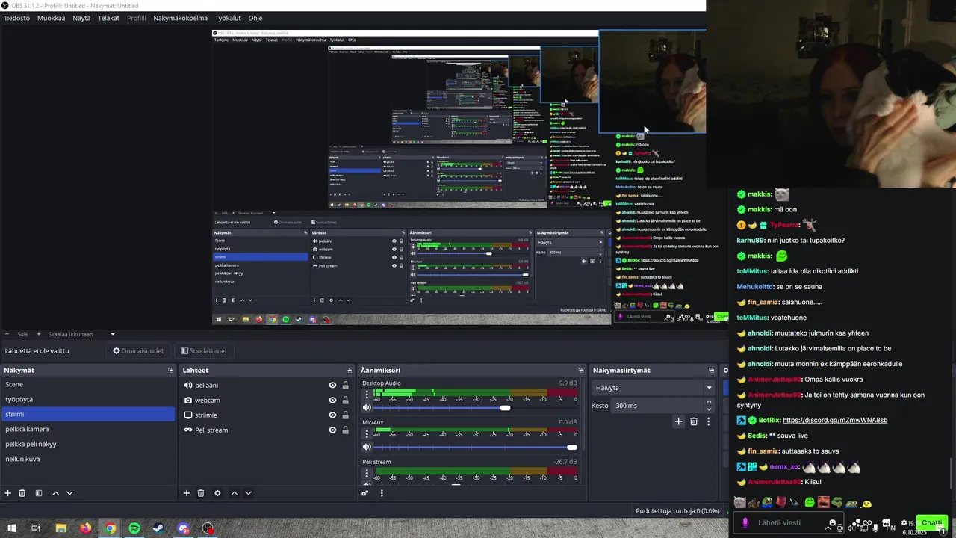Open Windows Start menu
Screen dimensions: 956x538
click(12, 528)
